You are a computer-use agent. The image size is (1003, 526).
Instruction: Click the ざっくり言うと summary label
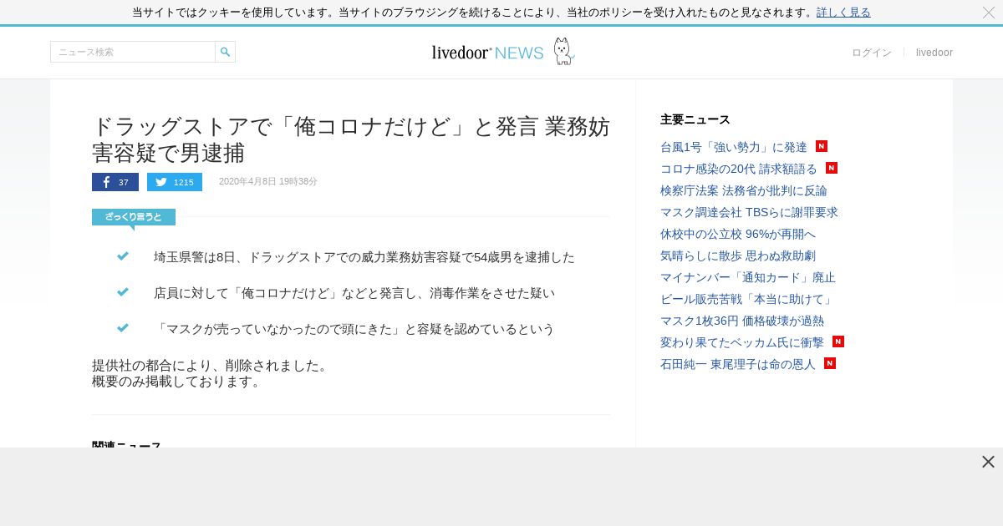pyautogui.click(x=134, y=217)
